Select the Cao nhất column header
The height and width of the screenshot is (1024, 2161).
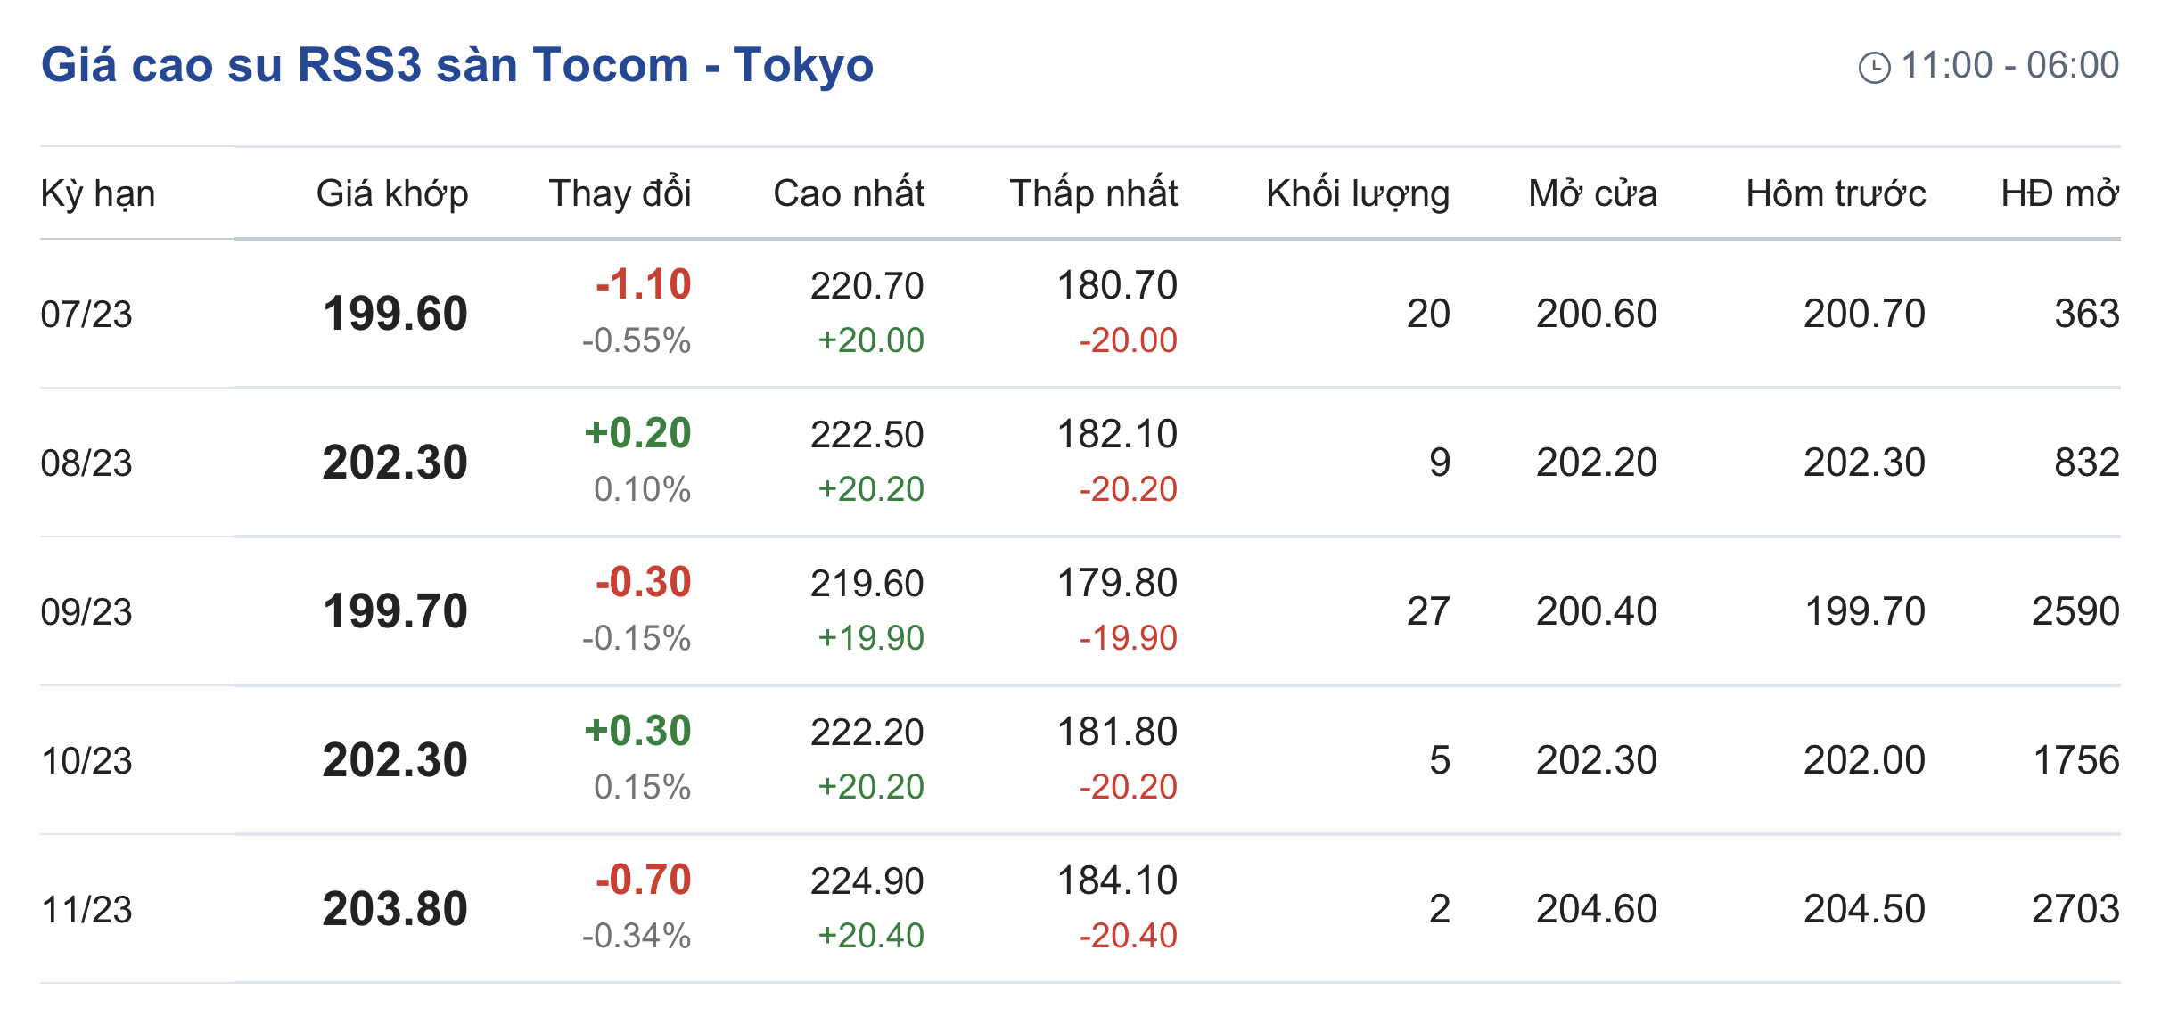pos(849,193)
